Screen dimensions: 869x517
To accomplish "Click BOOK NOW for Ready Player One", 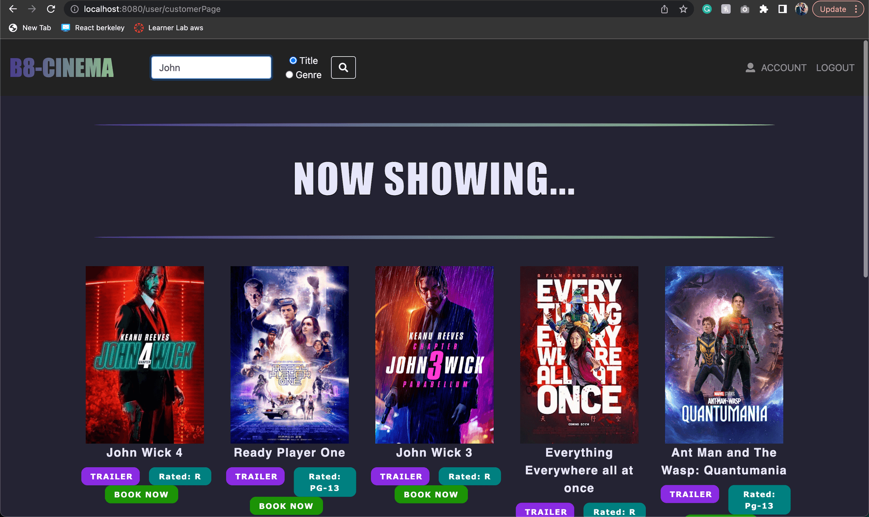I will click(x=286, y=506).
